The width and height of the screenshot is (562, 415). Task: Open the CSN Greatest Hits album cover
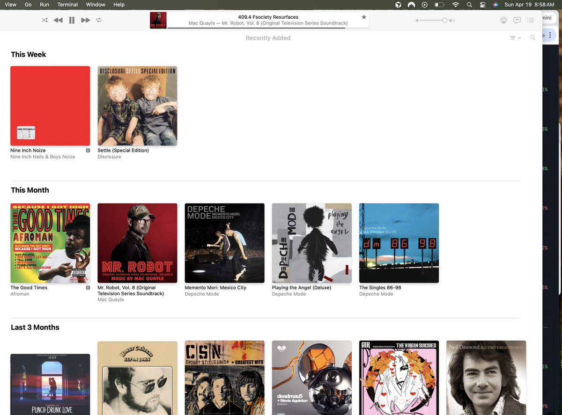(225, 378)
